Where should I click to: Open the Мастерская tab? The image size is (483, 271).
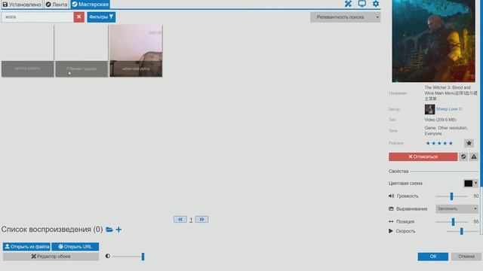coord(91,5)
